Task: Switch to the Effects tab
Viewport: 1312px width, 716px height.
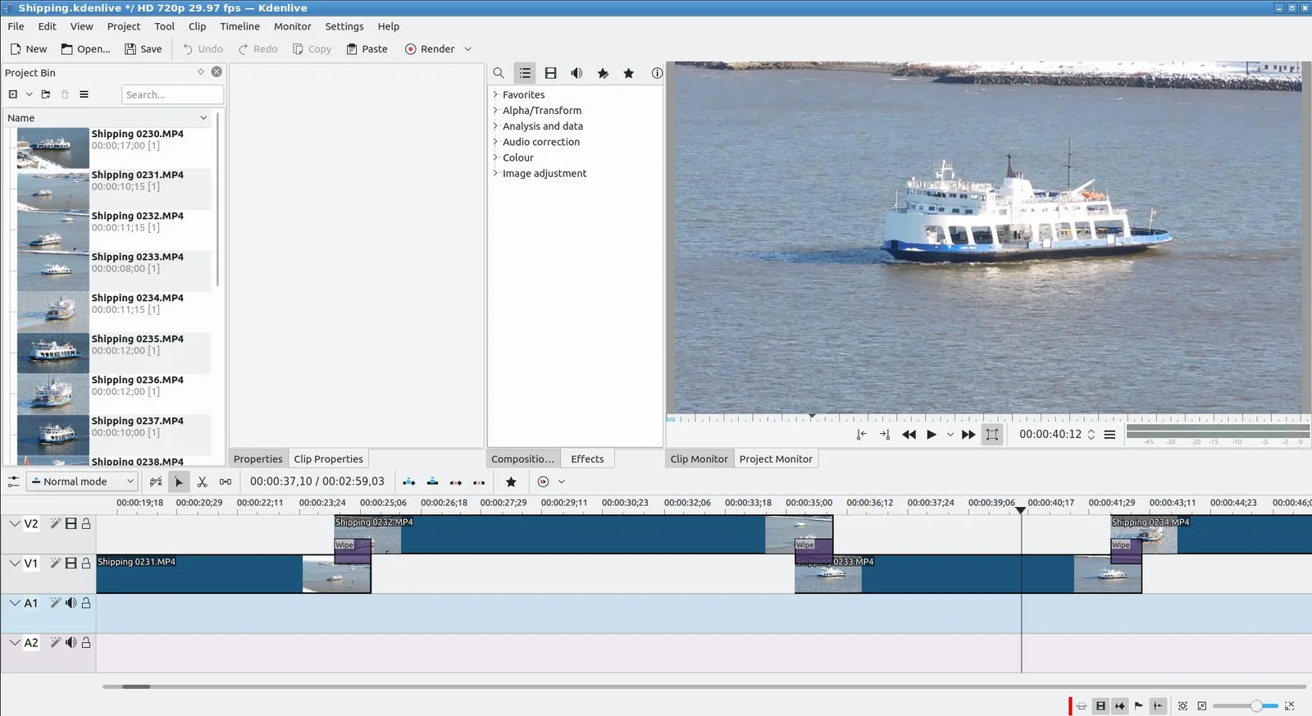Action: coord(587,459)
